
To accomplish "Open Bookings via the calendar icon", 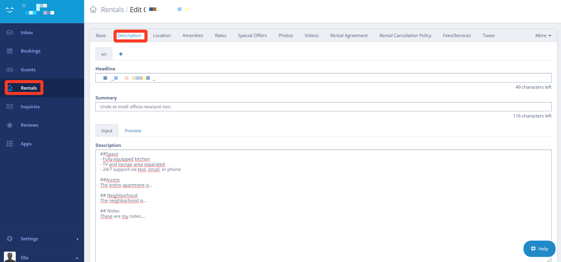I will (x=10, y=51).
